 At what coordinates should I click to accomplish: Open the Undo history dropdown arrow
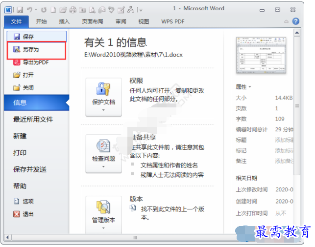(36, 9)
